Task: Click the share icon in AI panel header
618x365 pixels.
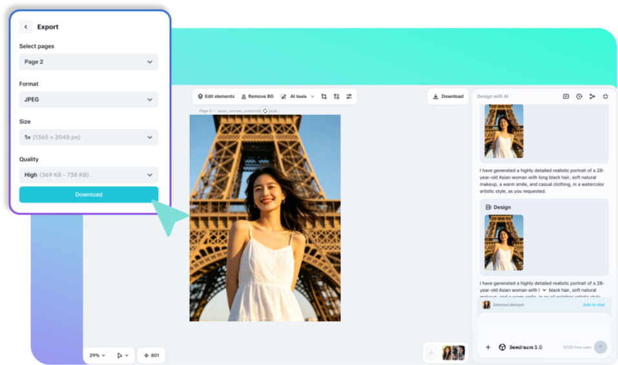Action: (592, 96)
